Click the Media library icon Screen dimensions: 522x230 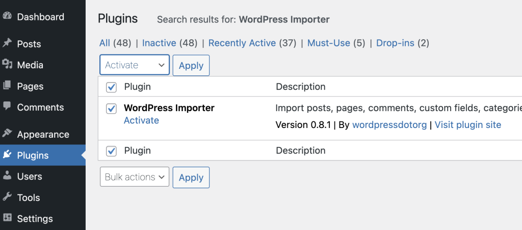click(7, 64)
